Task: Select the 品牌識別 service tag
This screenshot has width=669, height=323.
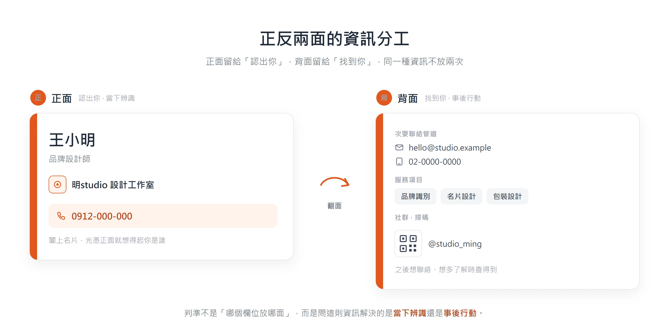Action: coord(415,196)
